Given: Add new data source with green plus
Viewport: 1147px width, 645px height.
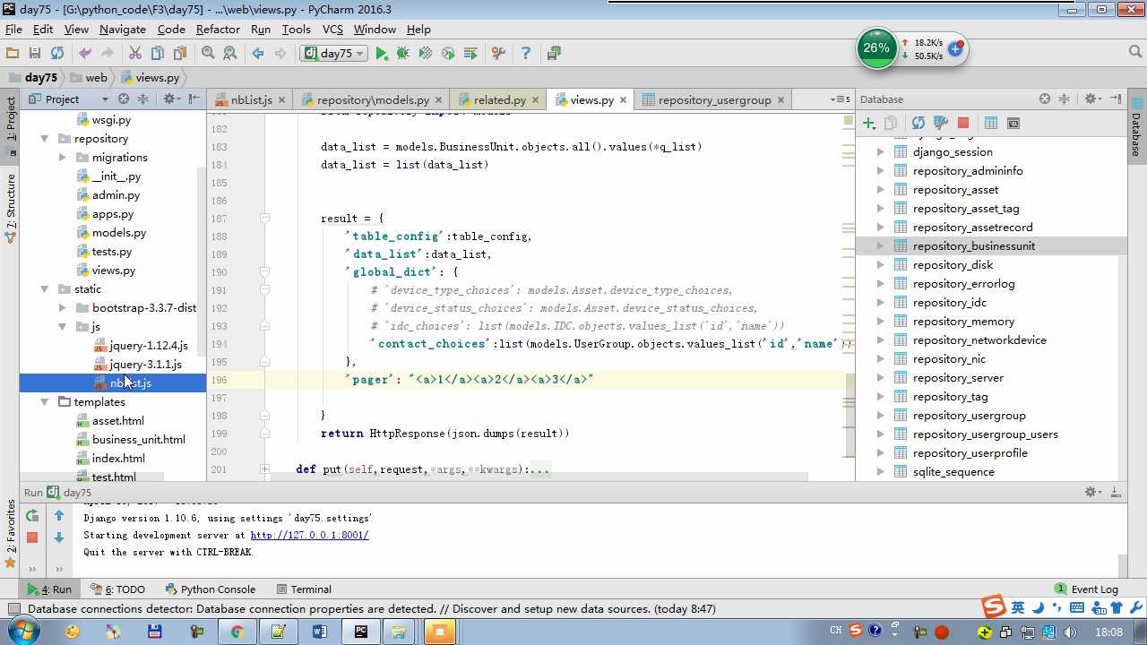Looking at the screenshot, I should 868,124.
